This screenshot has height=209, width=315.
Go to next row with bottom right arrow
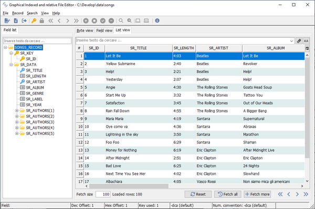pos(297,194)
